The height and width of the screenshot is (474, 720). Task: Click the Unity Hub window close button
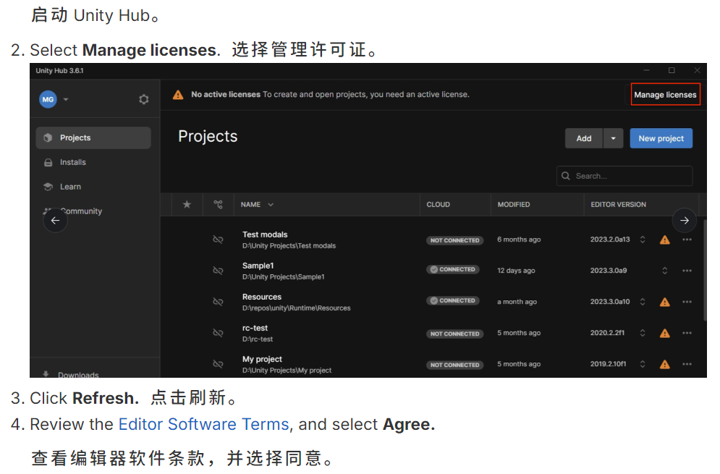coord(697,70)
